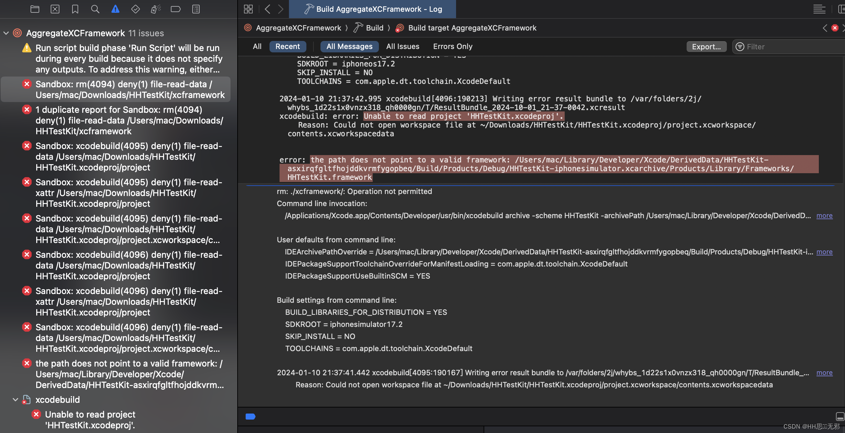This screenshot has width=845, height=433.
Task: Click the filter options icon in Filter field
Action: click(x=740, y=47)
